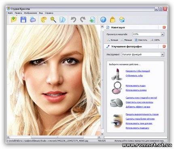Click the 'Отбеливать зубы' link
174x149 pixels.
(134, 76)
